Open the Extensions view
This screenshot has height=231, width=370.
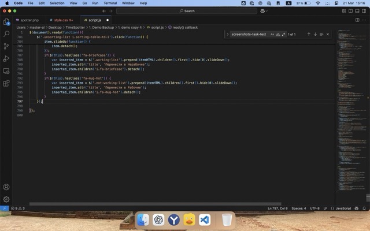6,83
